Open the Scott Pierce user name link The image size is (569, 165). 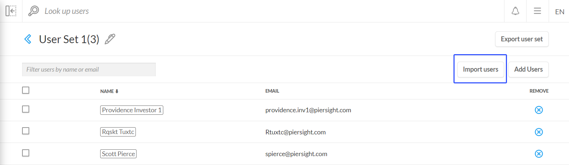118,154
